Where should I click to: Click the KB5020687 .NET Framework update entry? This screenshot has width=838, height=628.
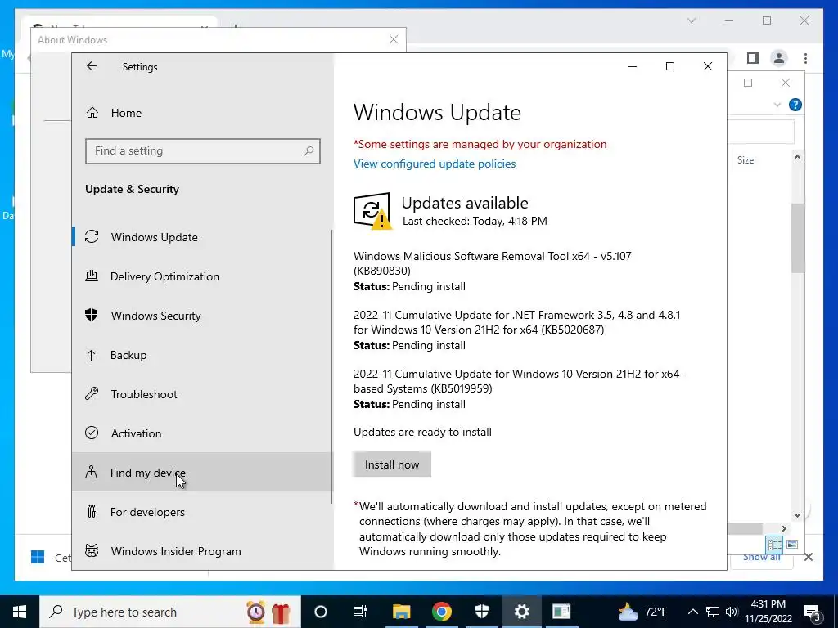(x=517, y=330)
